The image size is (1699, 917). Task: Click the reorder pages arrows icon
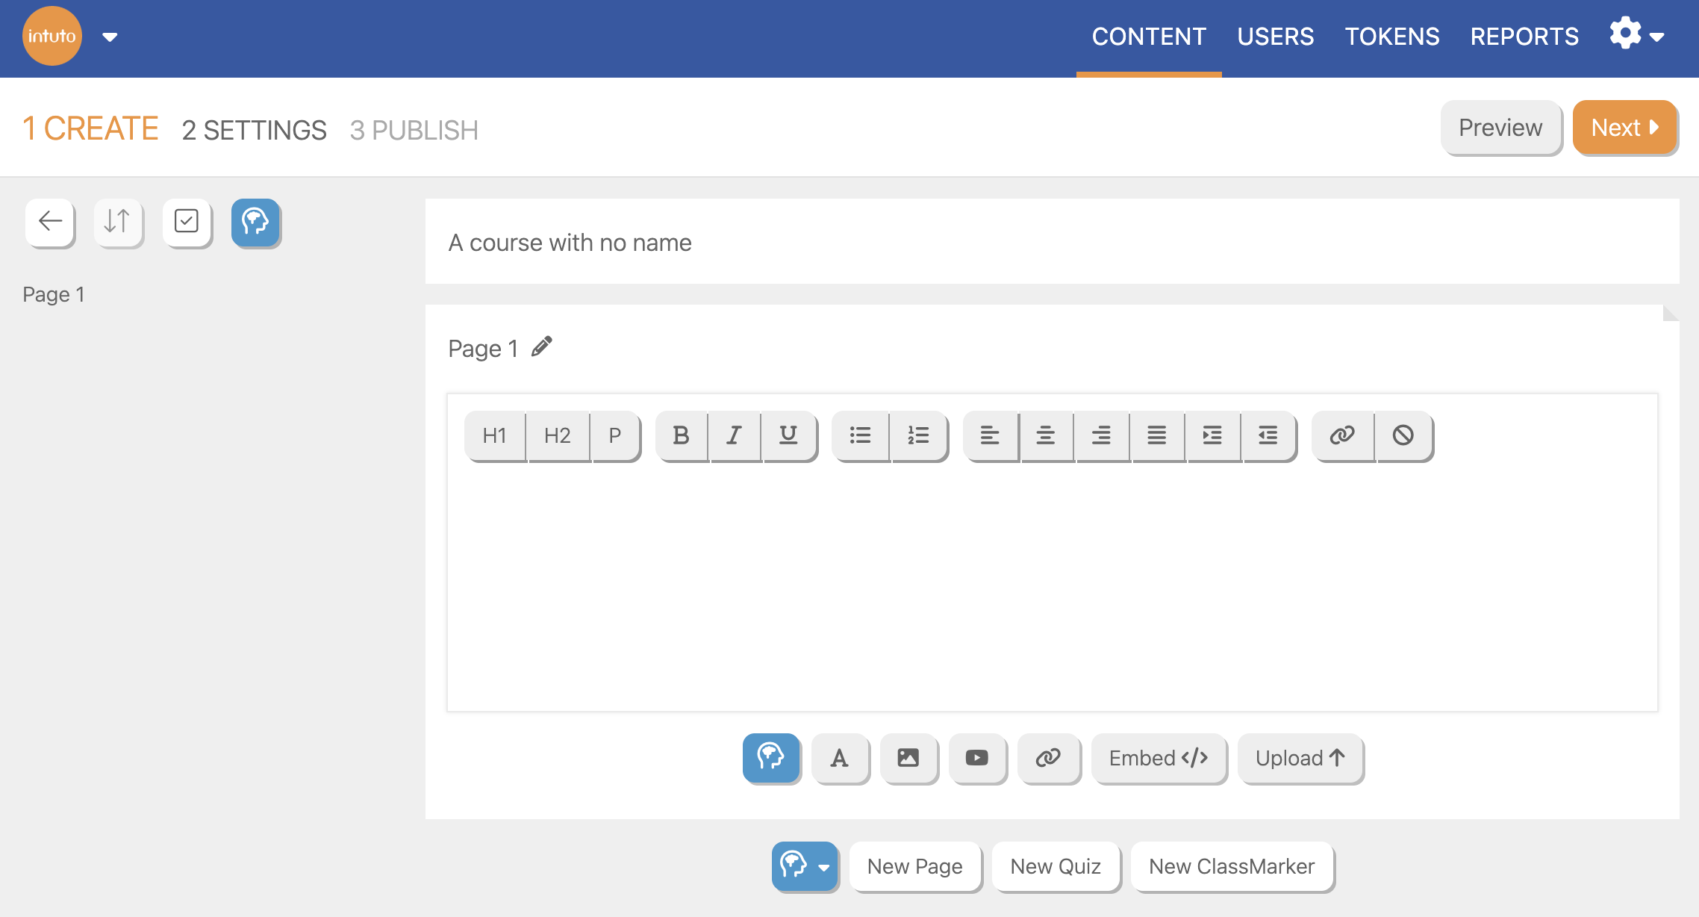pos(117,222)
